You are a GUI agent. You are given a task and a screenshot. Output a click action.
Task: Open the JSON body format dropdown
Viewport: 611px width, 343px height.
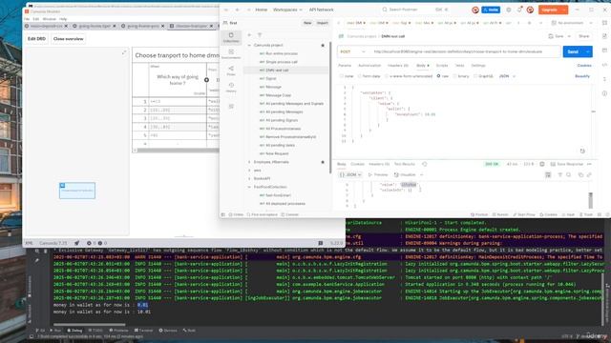tap(507, 76)
